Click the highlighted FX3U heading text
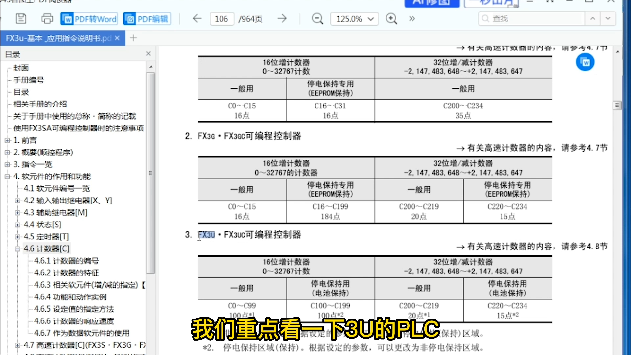This screenshot has height=355, width=631. pyautogui.click(x=206, y=235)
